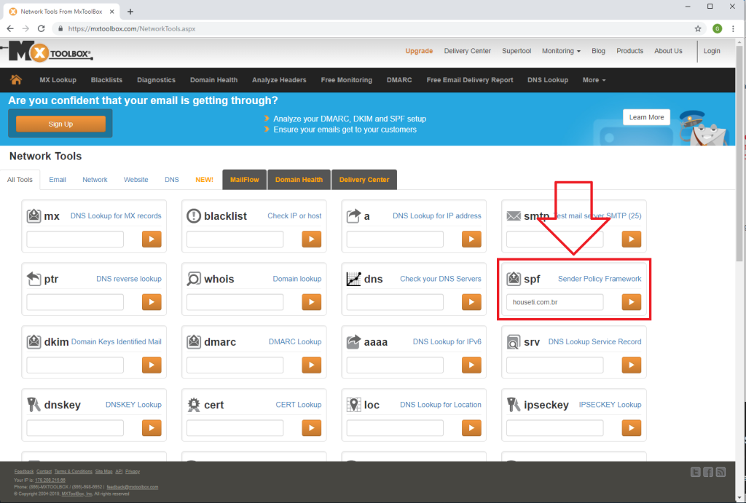Run the whois lookup play button

point(312,302)
